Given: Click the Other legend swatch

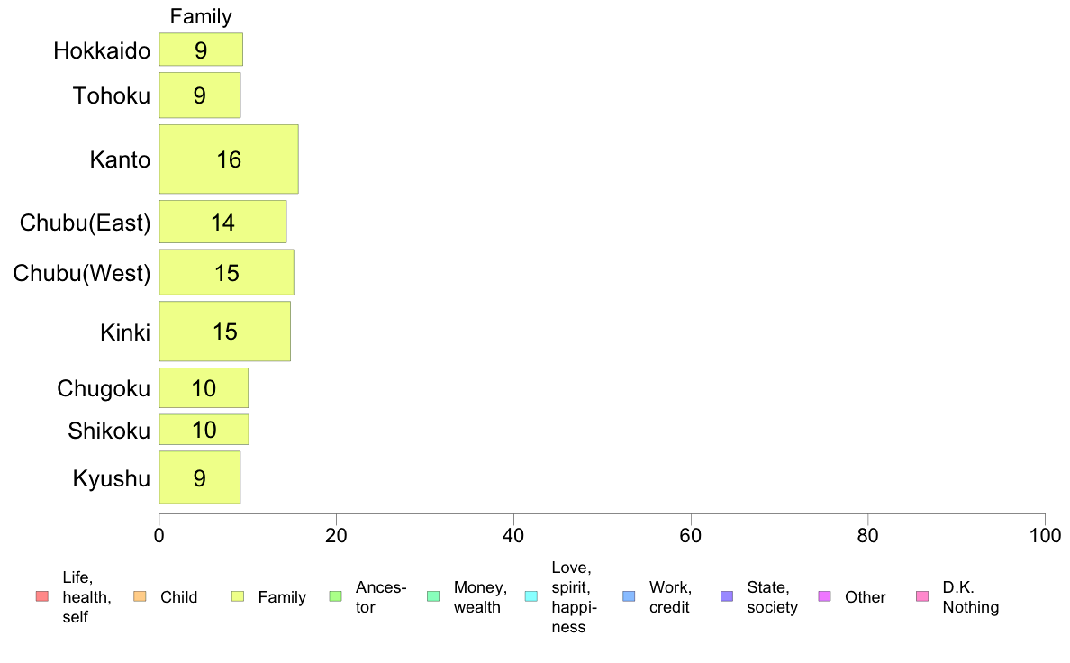Looking at the screenshot, I should click(x=824, y=596).
